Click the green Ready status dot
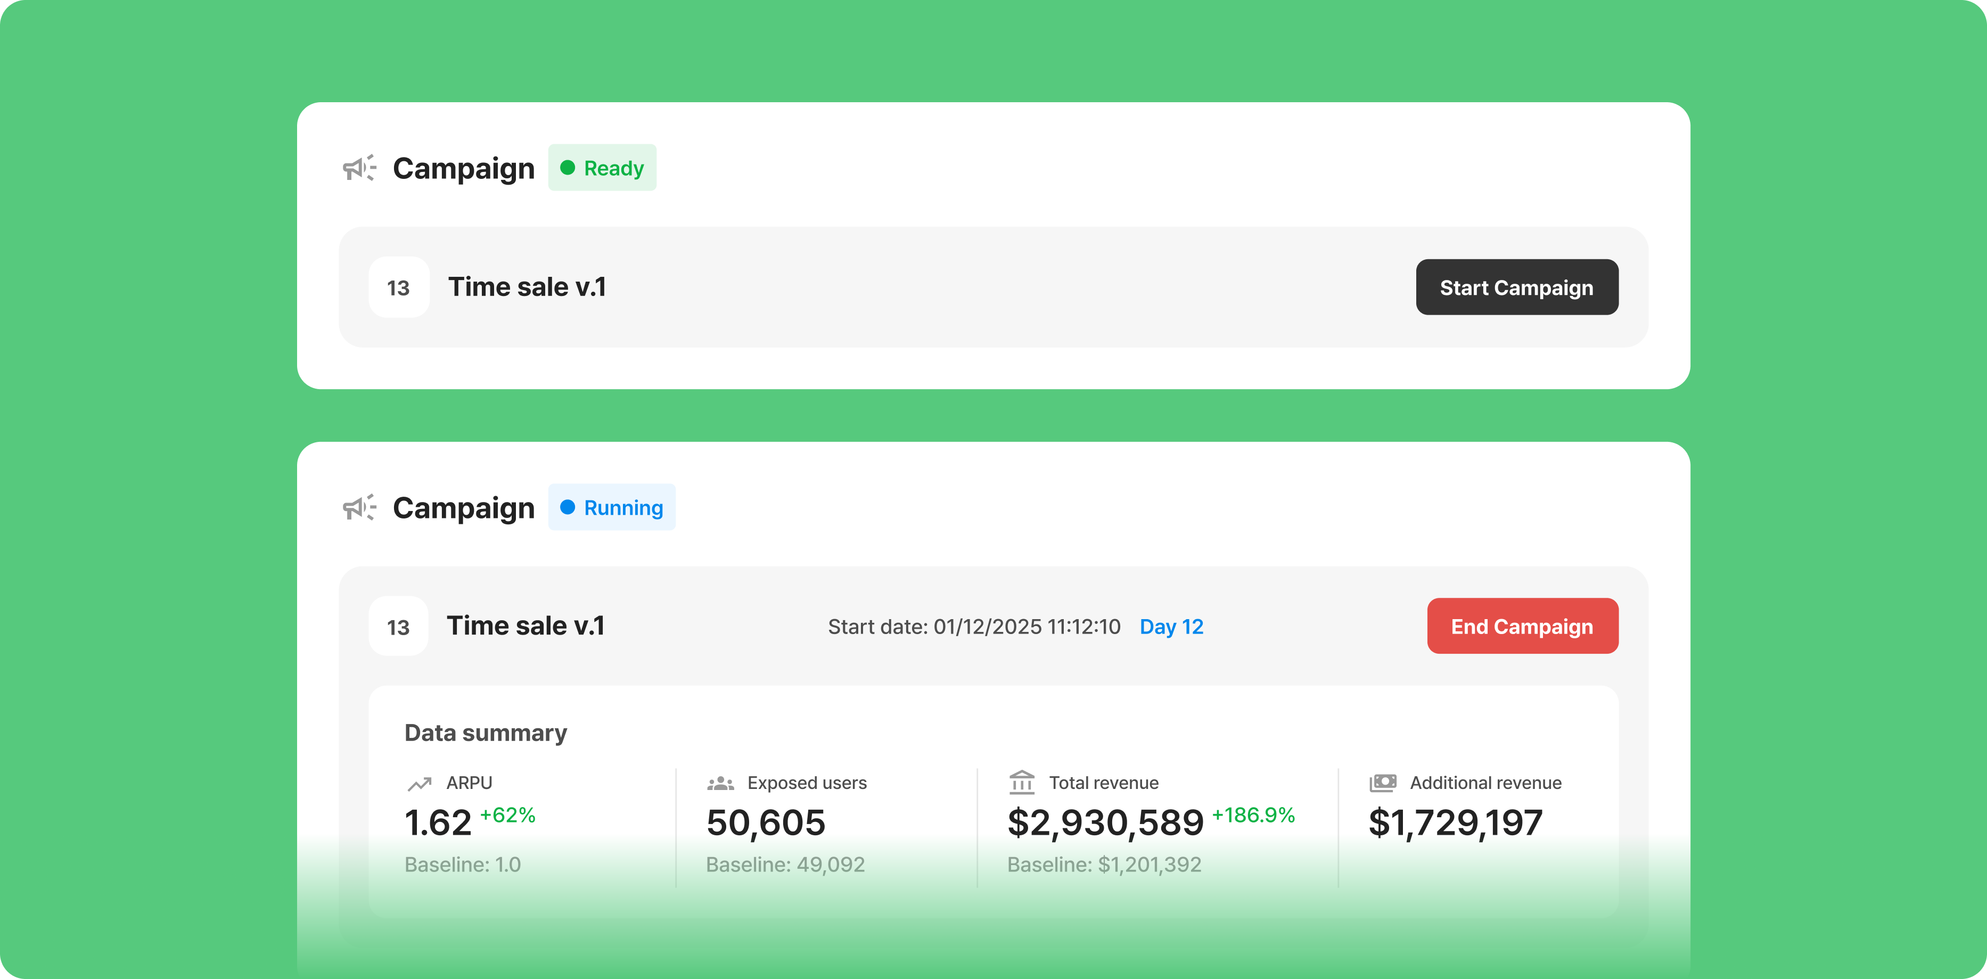Screen dimensions: 1987x979 (568, 167)
